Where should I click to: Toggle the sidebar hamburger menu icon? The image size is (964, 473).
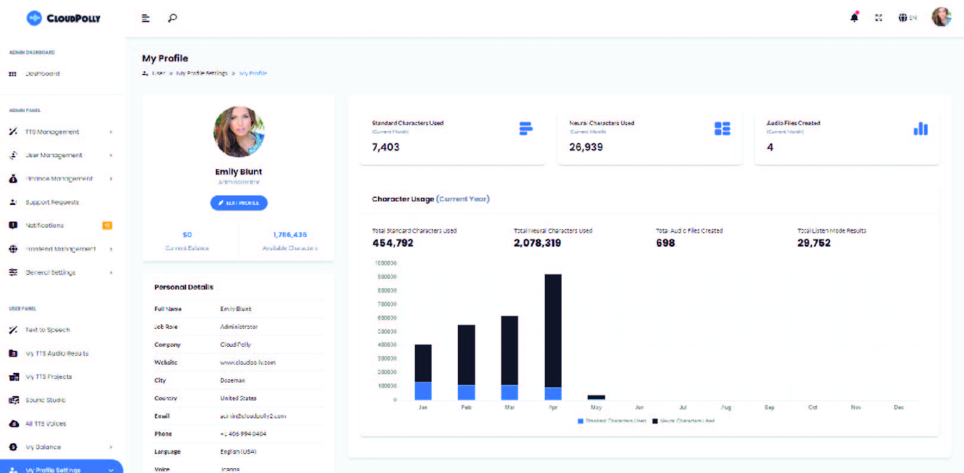145,18
